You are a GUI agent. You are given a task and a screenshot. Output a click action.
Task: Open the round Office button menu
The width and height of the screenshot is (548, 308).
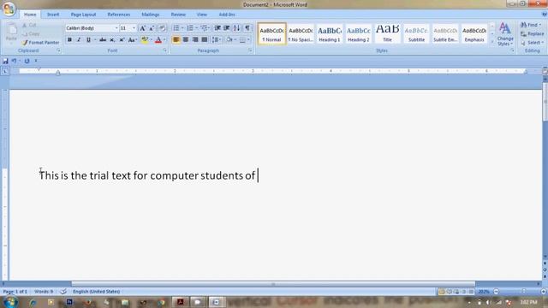(x=9, y=9)
